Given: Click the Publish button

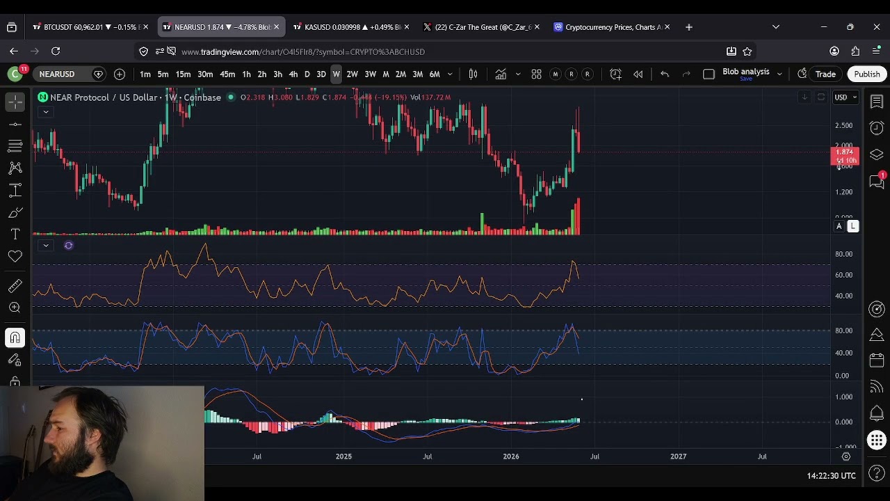Looking at the screenshot, I should pyautogui.click(x=866, y=74).
